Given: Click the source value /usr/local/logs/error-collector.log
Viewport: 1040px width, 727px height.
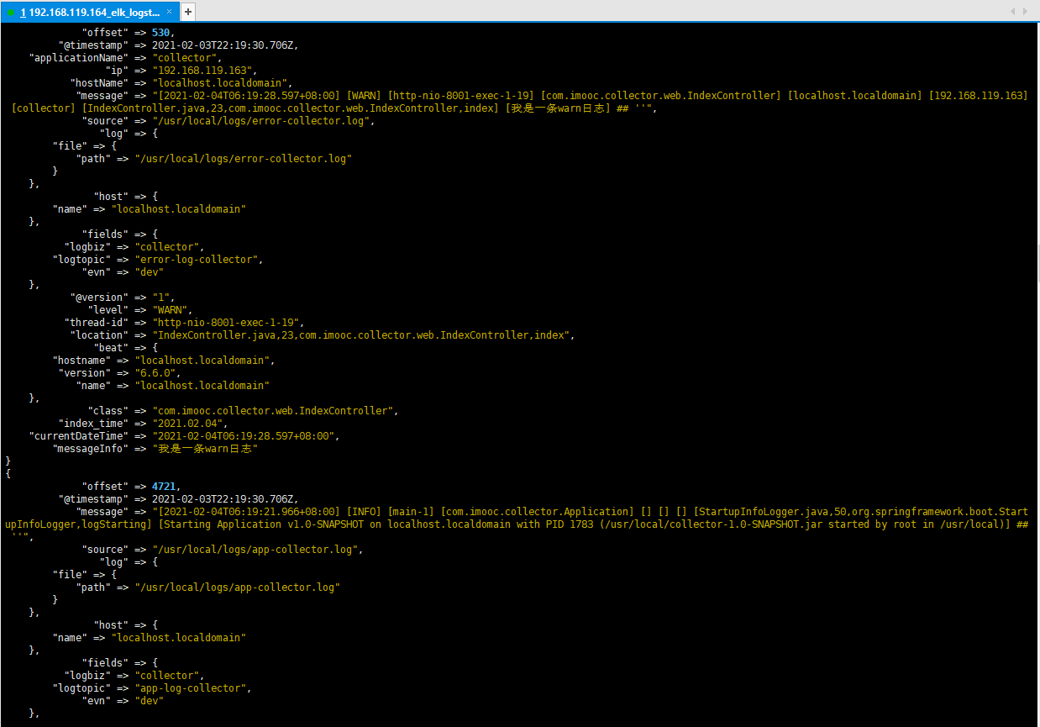Looking at the screenshot, I should [x=260, y=121].
